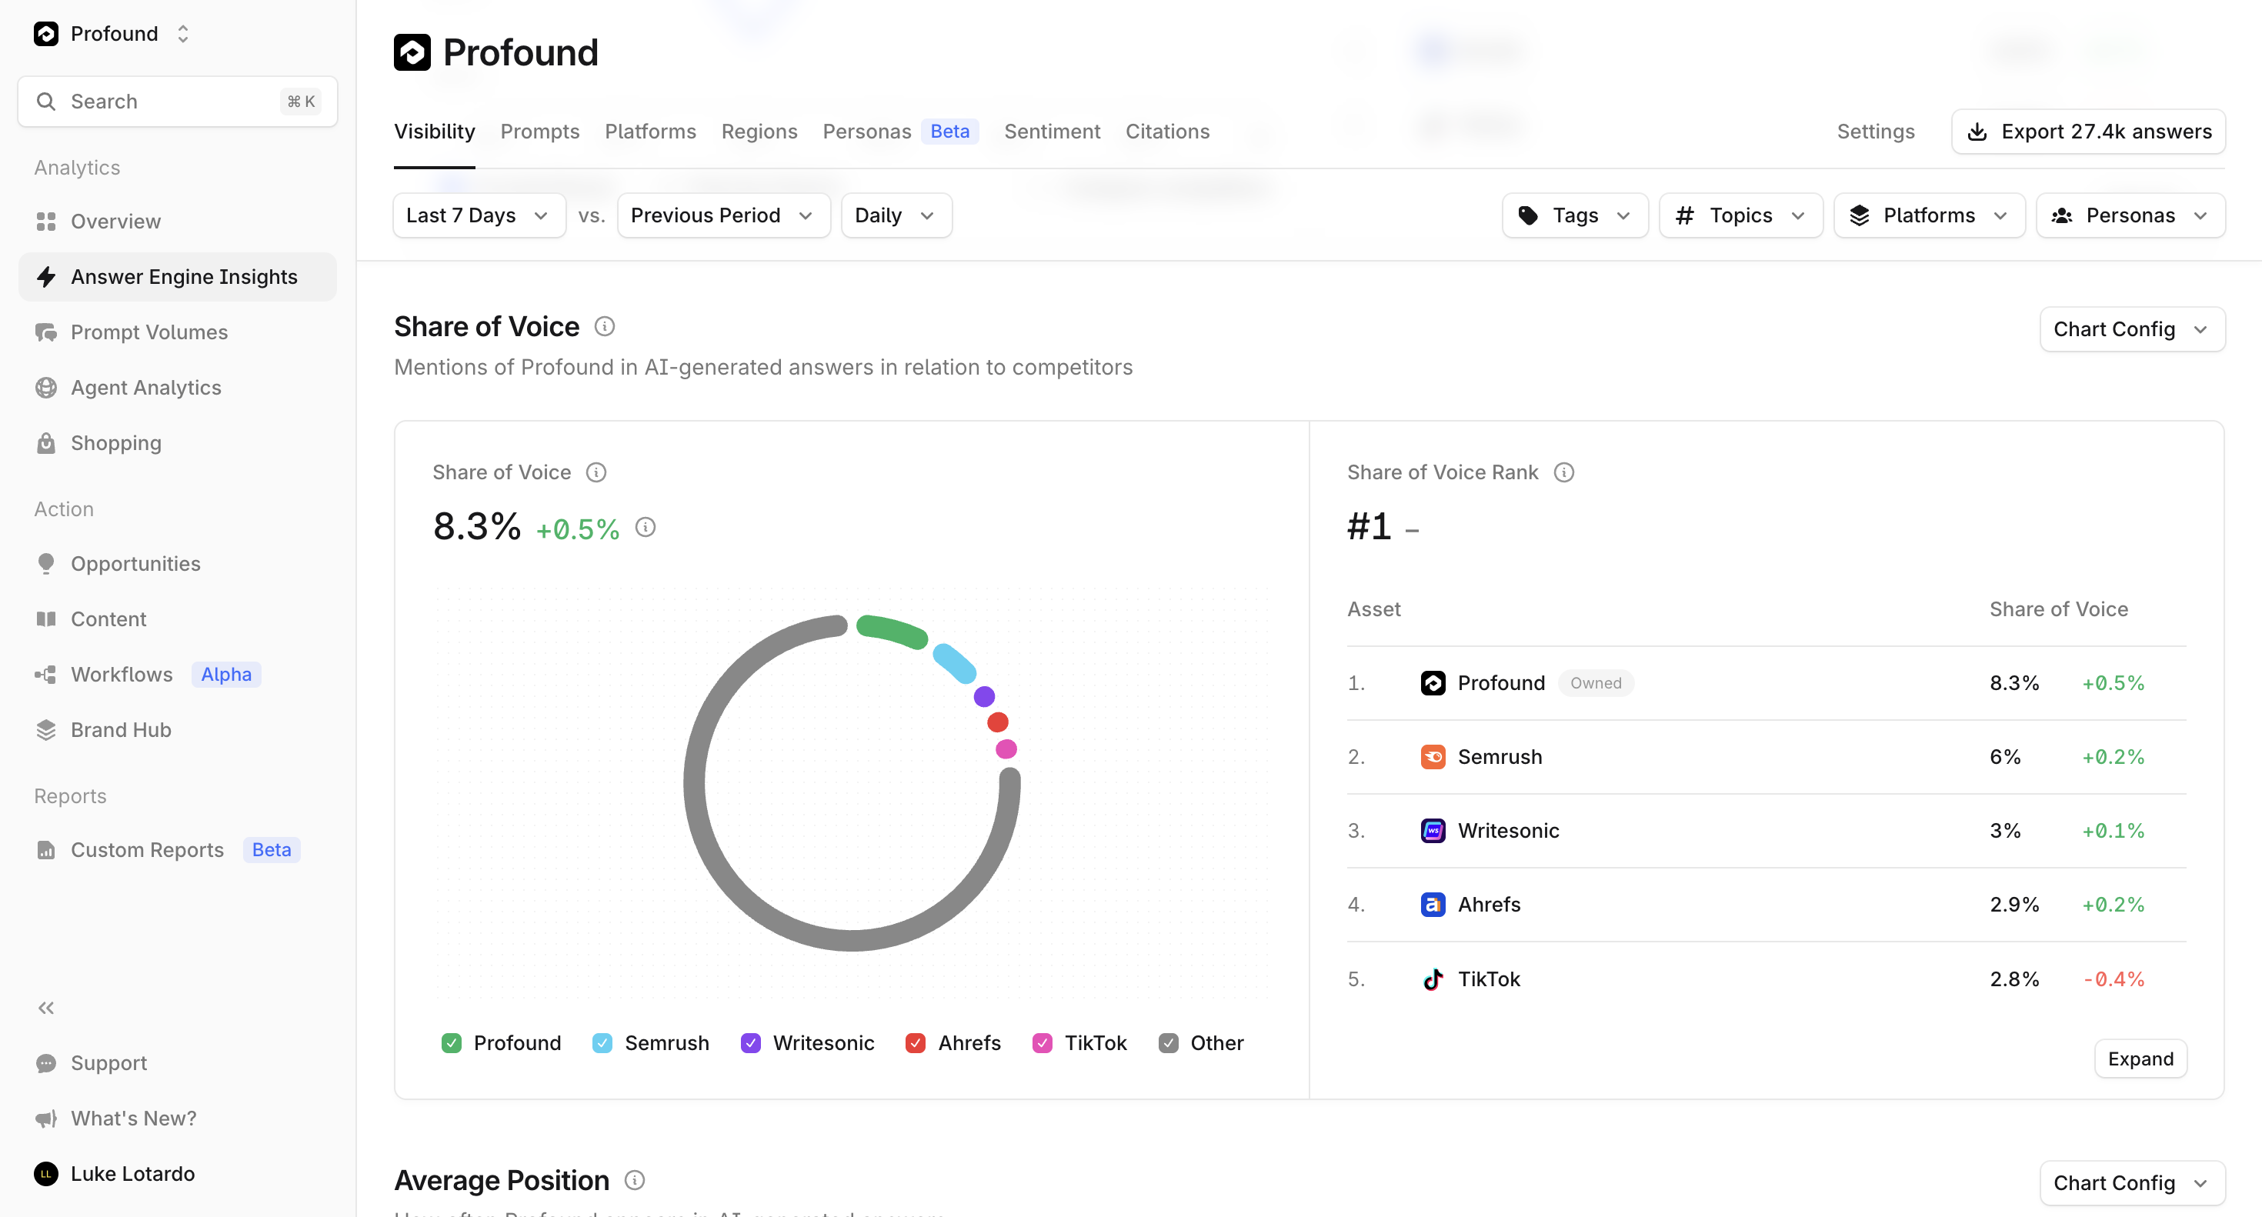2262x1217 pixels.
Task: Open Overview via its grid icon
Action: click(x=45, y=222)
